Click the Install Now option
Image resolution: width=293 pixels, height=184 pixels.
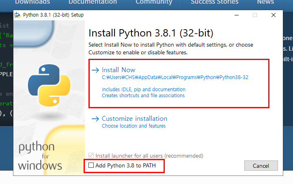pyautogui.click(x=118, y=70)
